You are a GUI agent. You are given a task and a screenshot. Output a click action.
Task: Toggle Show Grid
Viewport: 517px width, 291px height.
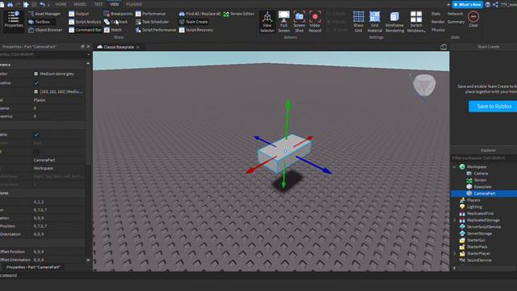[x=359, y=22]
